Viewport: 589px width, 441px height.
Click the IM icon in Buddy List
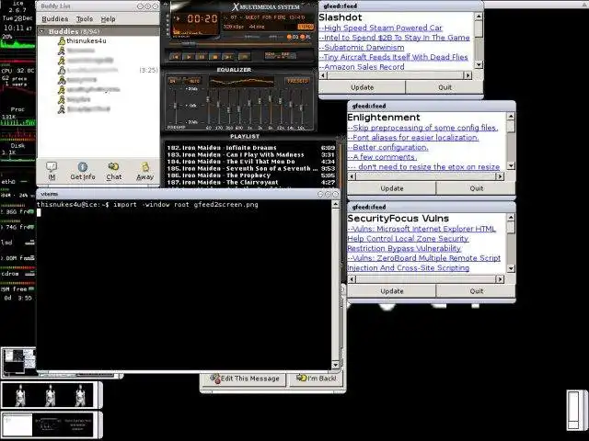pos(52,171)
